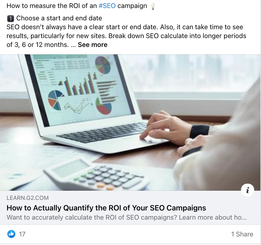Click the lightbulb emoji after 'campaign'
This screenshot has width=261, height=245.
[x=152, y=6]
